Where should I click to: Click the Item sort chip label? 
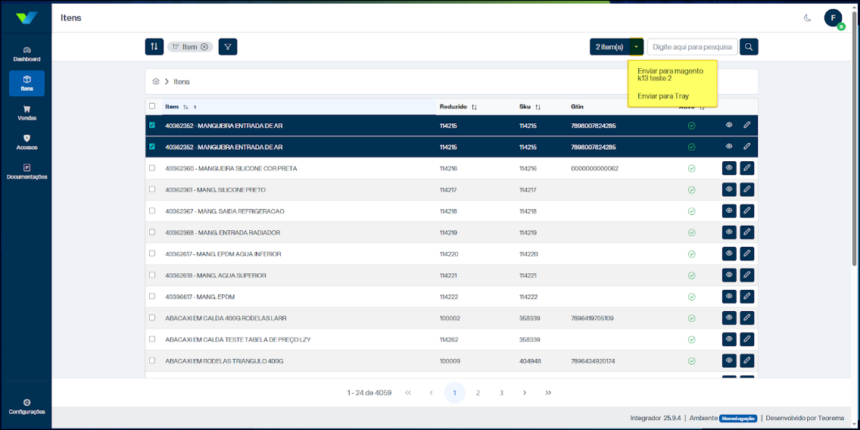click(x=190, y=47)
